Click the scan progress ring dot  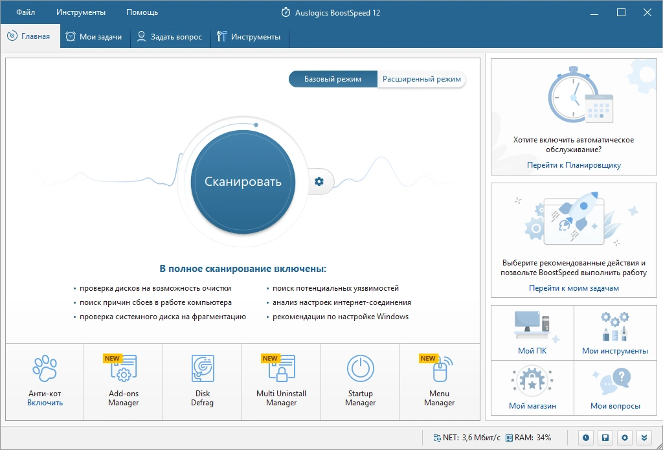(x=256, y=125)
